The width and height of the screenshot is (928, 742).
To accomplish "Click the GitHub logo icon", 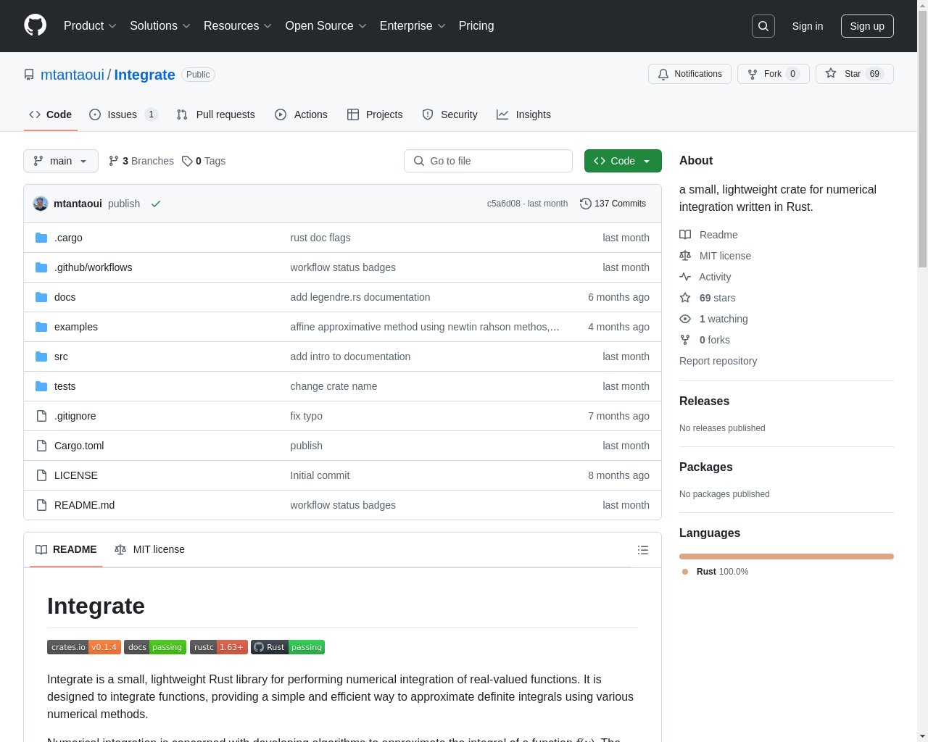I will point(35,25).
